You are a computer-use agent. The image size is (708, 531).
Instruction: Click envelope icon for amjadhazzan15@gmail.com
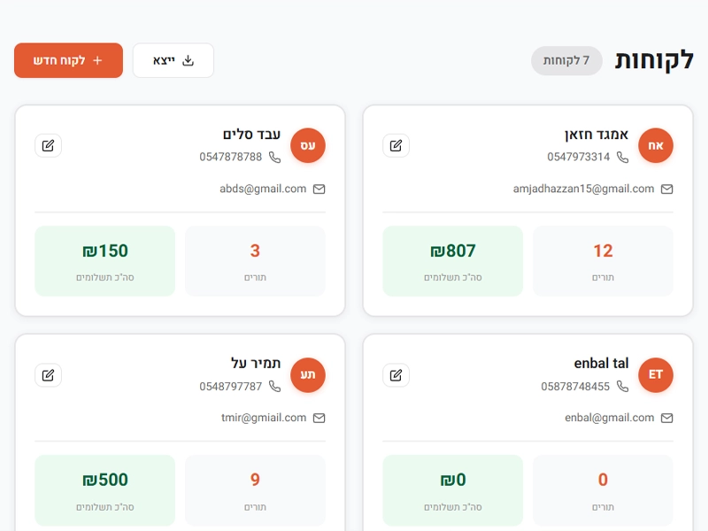point(667,189)
